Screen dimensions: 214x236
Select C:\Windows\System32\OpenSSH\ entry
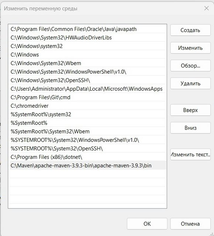tap(87, 80)
